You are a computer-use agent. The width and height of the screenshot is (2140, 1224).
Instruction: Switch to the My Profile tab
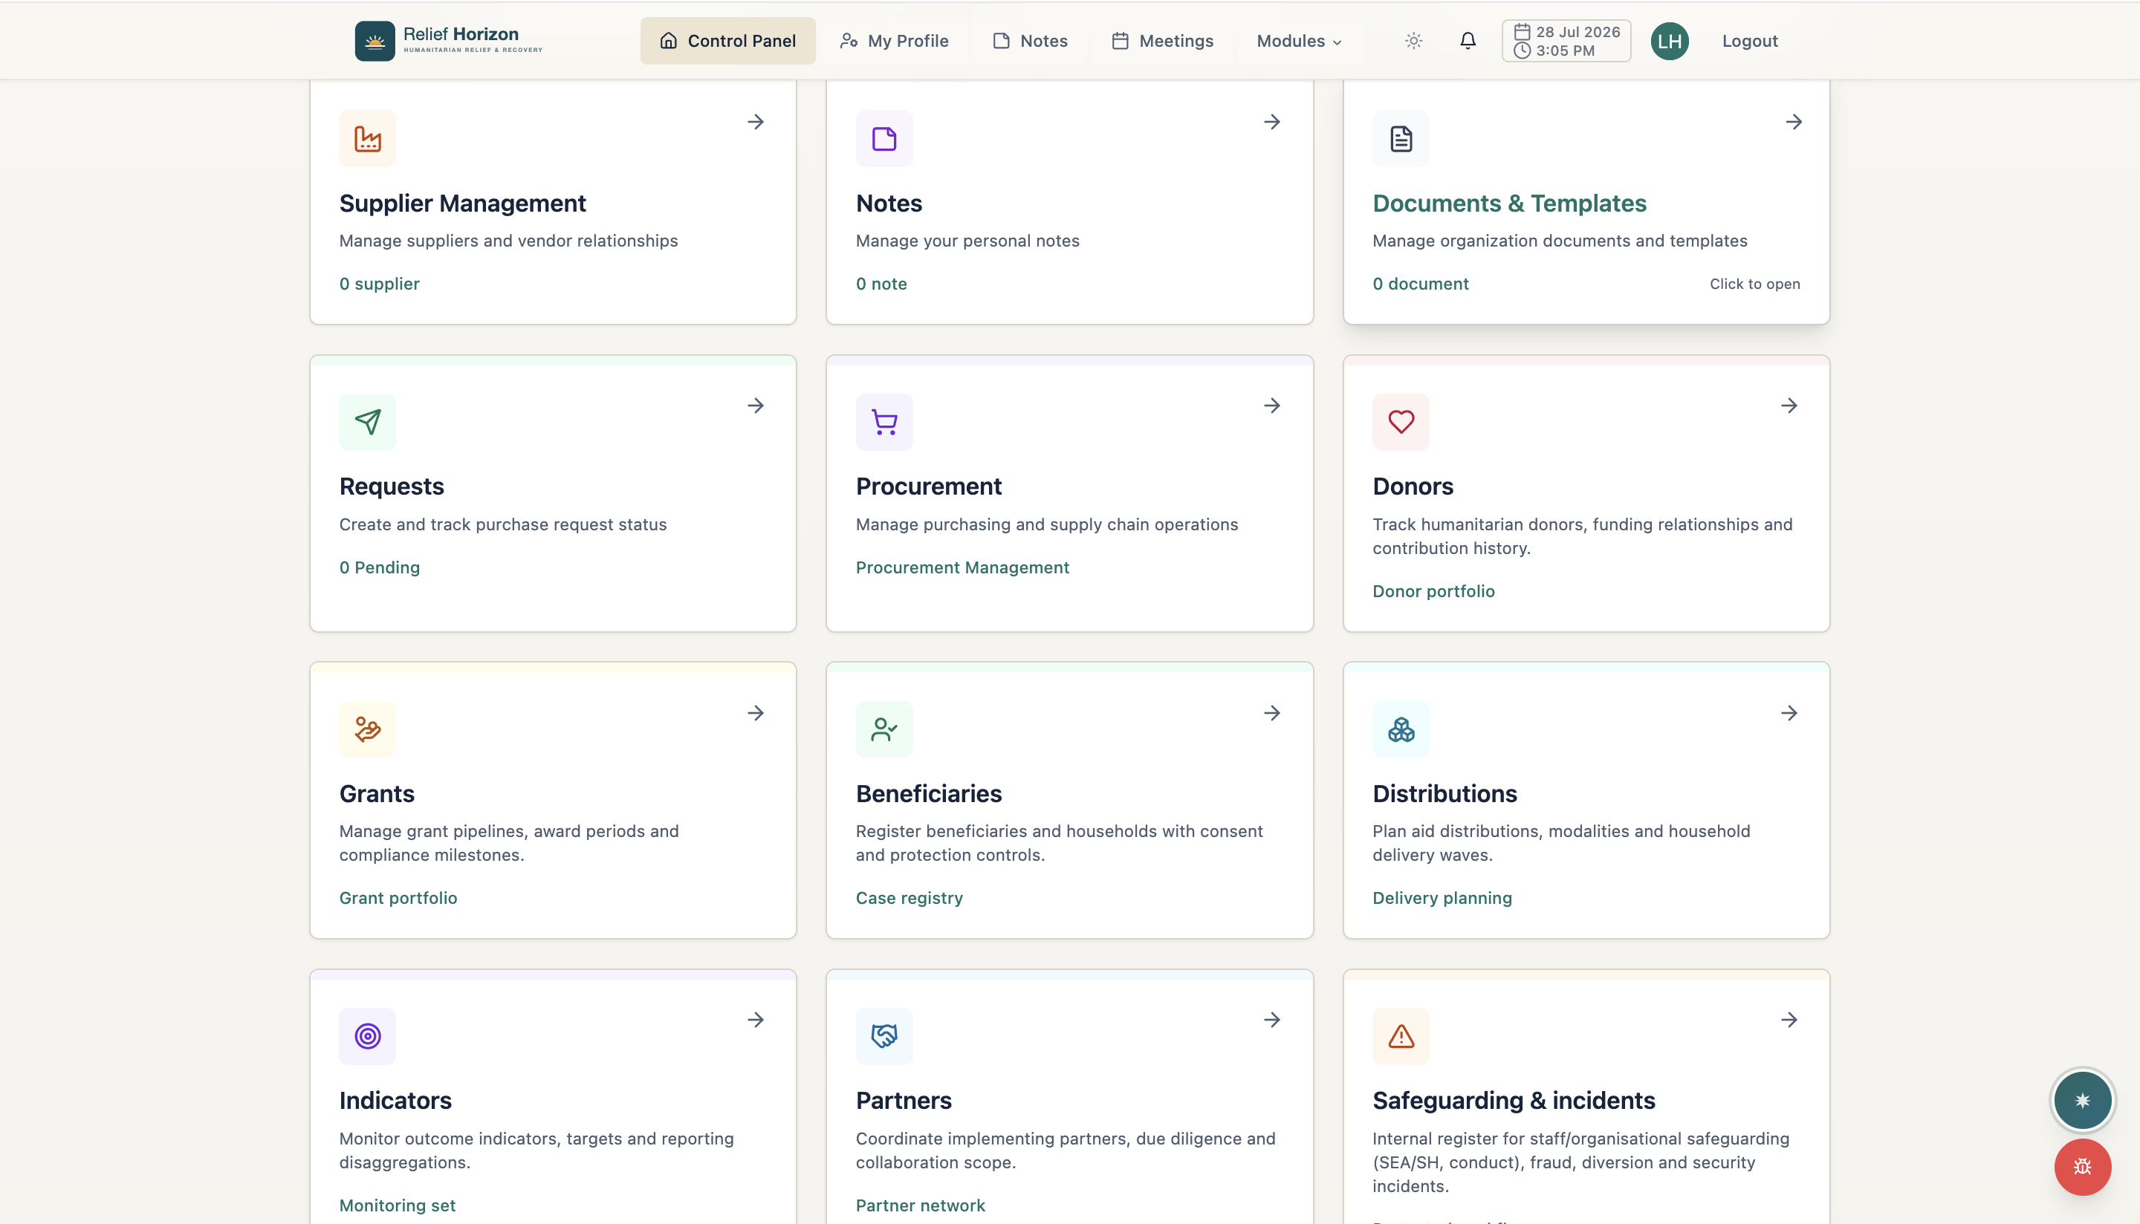coord(894,40)
